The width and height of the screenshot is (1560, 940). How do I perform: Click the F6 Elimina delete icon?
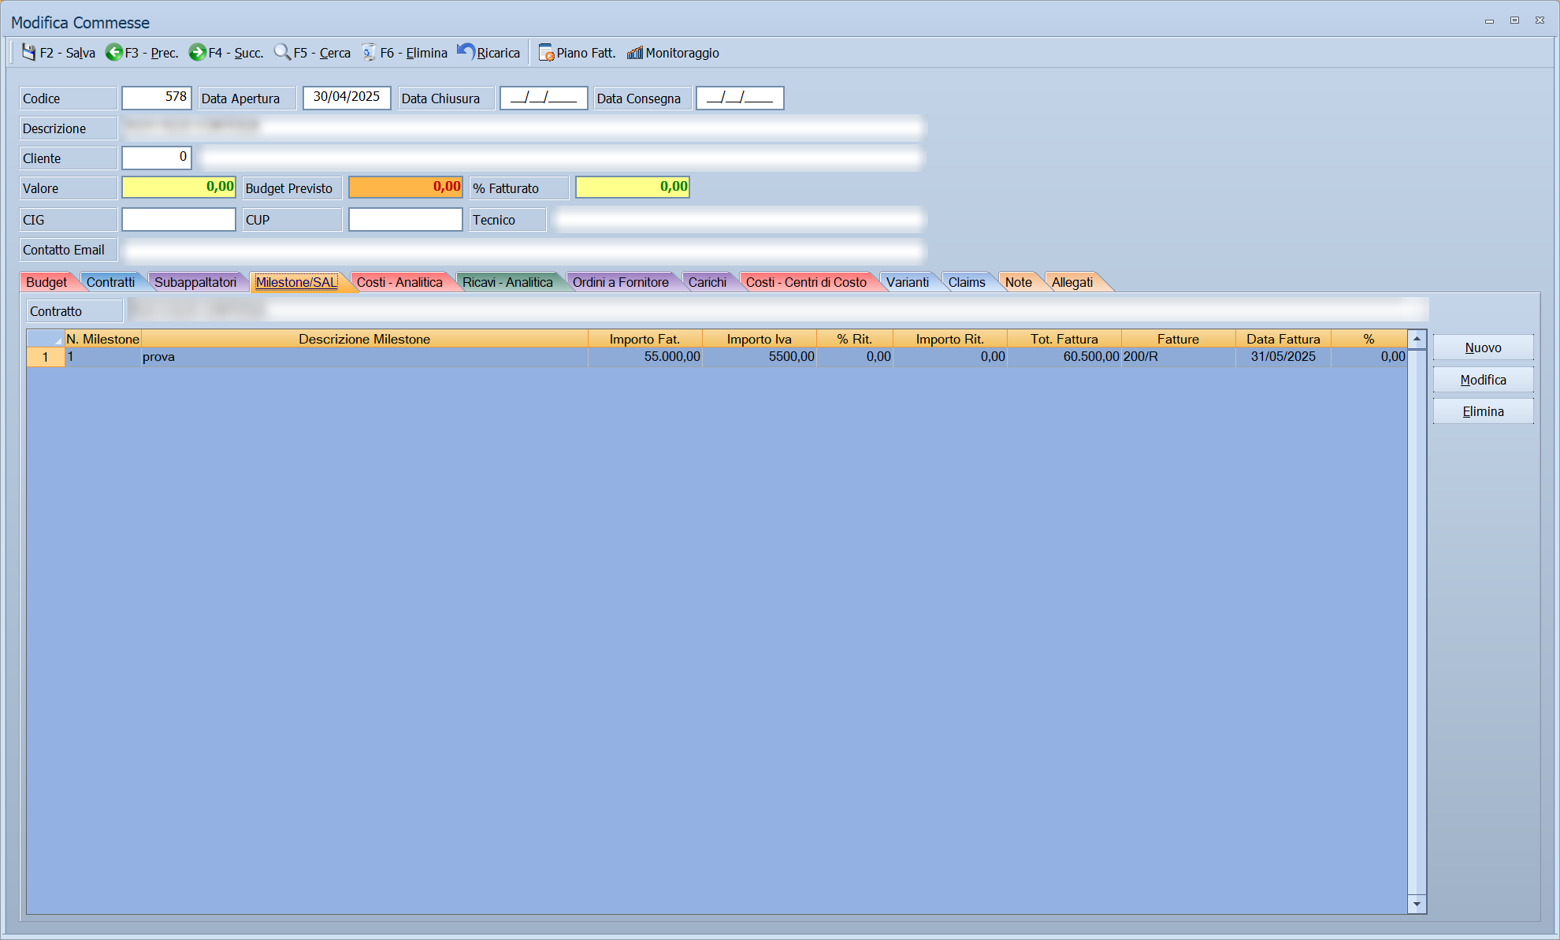(369, 52)
